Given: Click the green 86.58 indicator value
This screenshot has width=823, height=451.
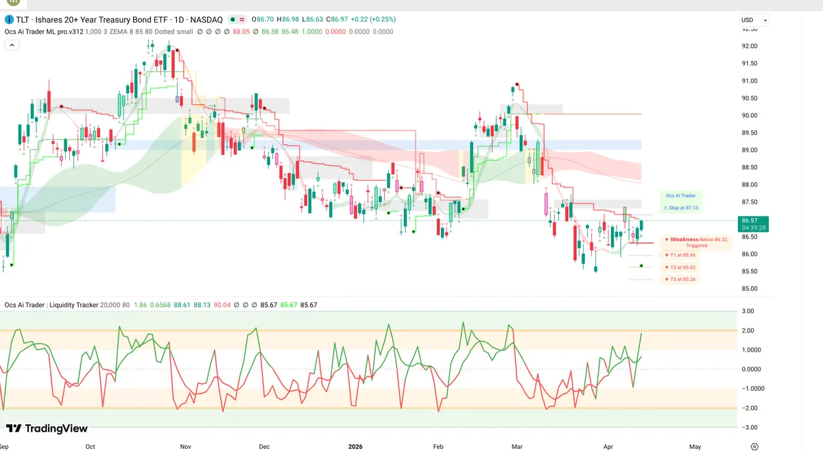Looking at the screenshot, I should (271, 31).
